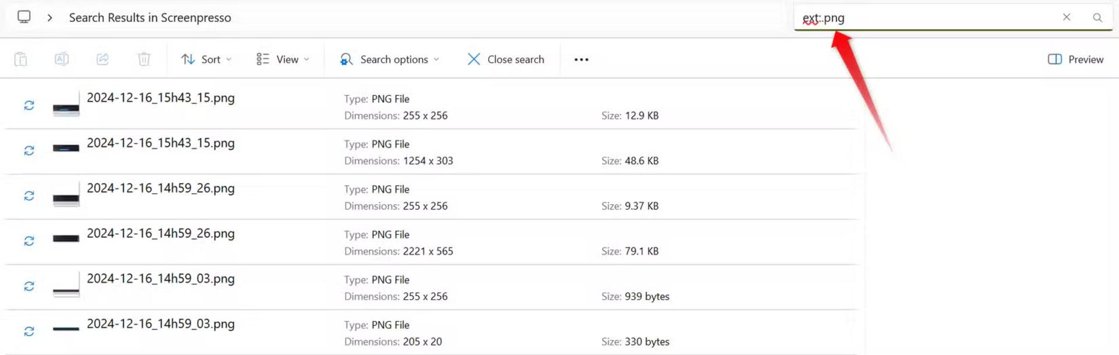
Task: Clear the ext:.png search text
Action: coord(1067,17)
